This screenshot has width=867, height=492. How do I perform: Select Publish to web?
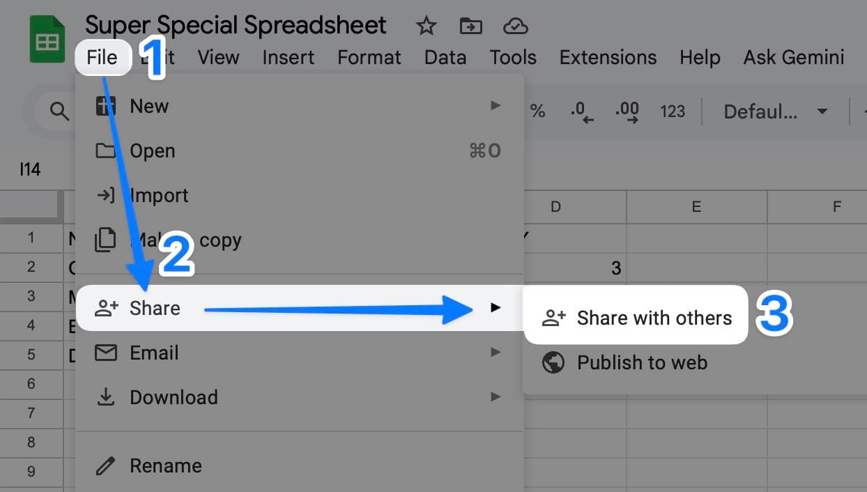click(x=641, y=362)
